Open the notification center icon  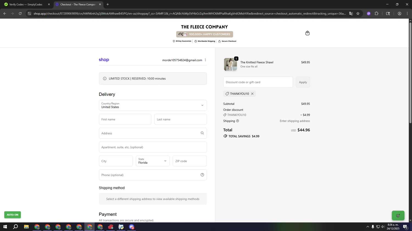(405, 227)
